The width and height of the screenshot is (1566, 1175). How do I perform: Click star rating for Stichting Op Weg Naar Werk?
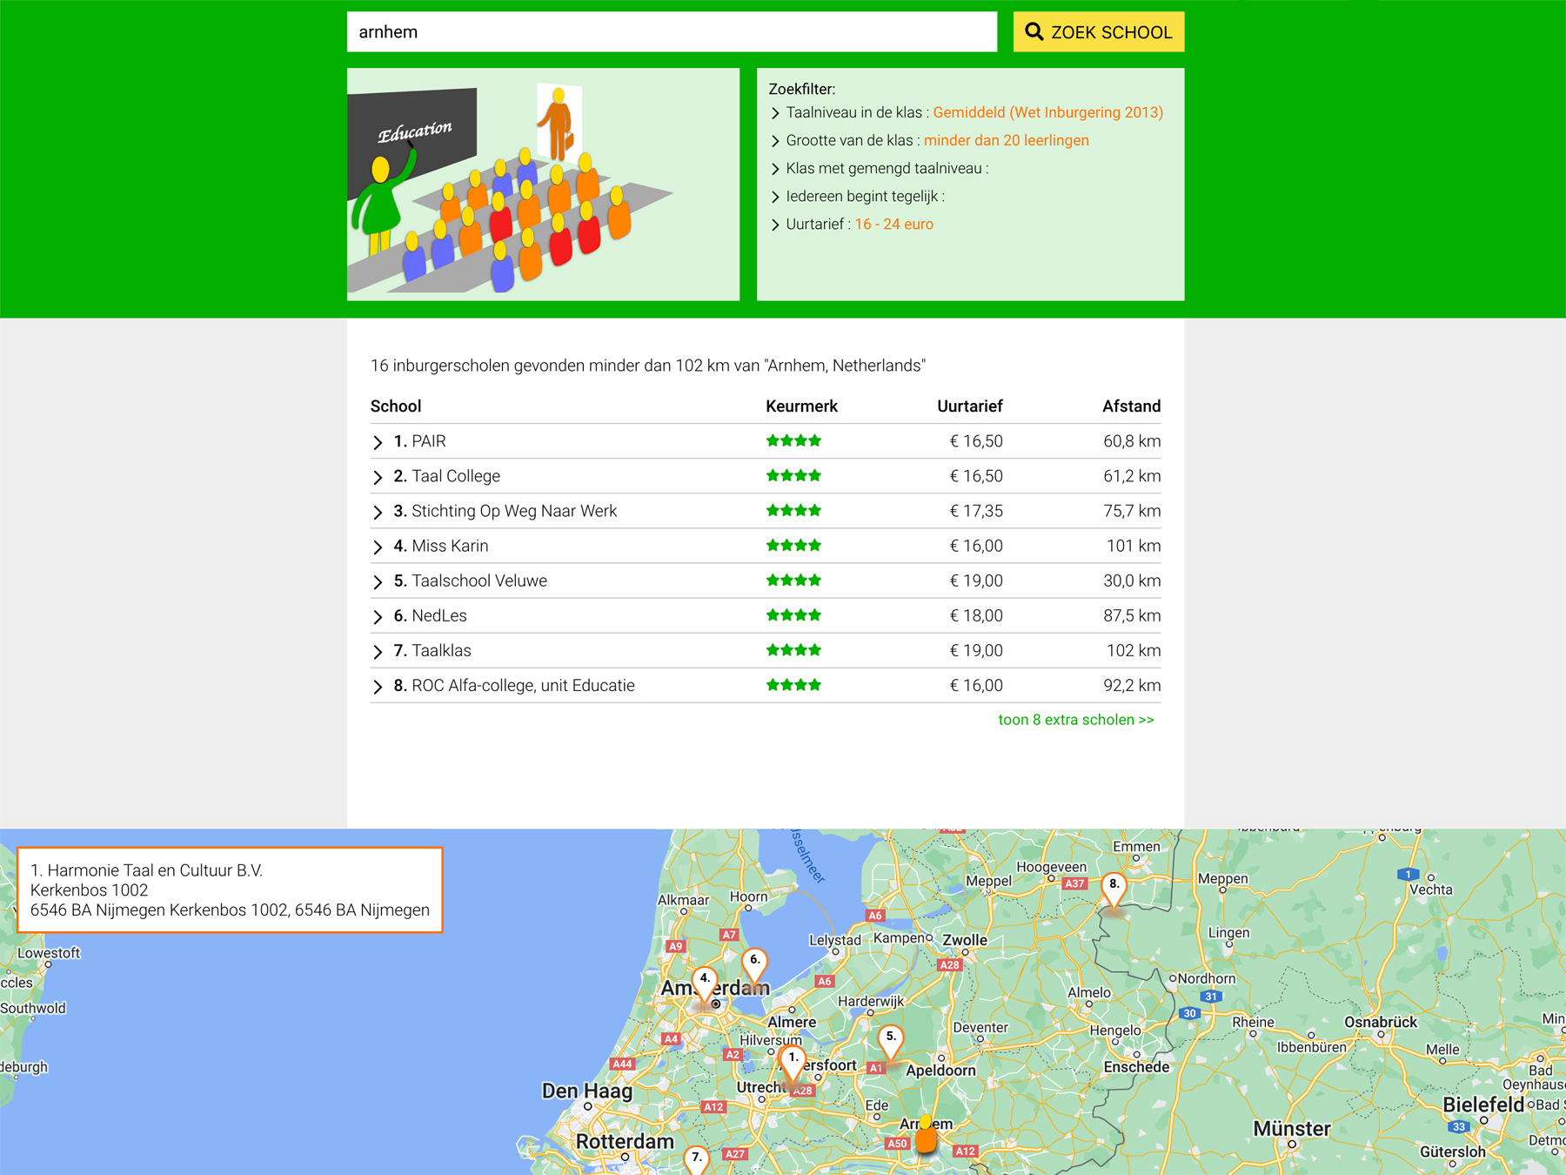[793, 510]
